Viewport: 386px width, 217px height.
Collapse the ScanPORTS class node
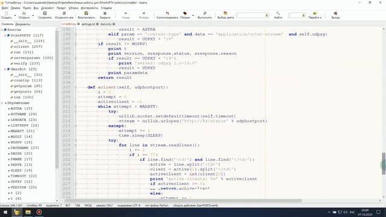point(5,36)
